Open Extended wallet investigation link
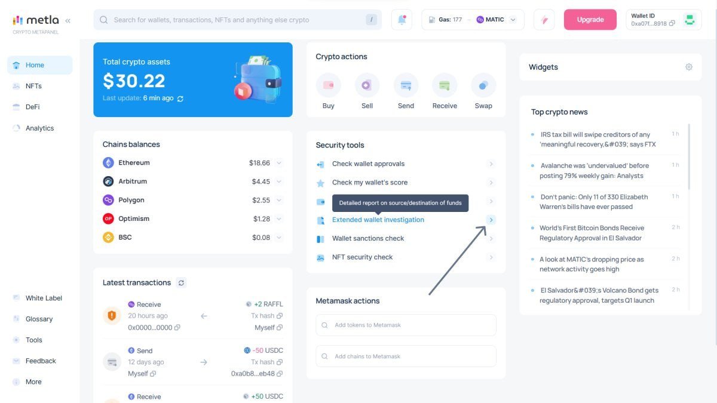This screenshot has height=403, width=717. (378, 220)
